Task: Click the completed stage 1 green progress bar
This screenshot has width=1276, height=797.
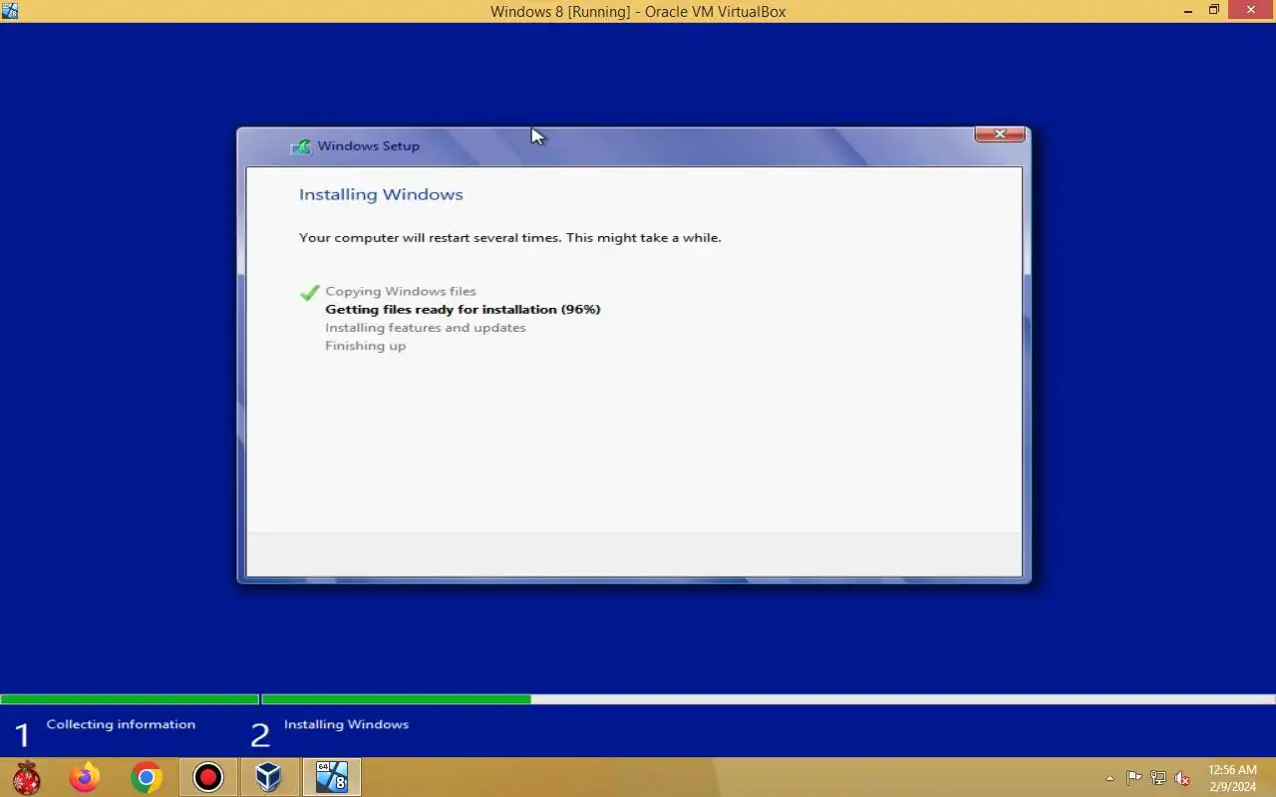Action: coord(130,699)
